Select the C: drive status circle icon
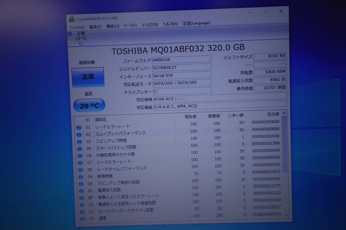Screen dimensions: 346x230 coord(69,34)
